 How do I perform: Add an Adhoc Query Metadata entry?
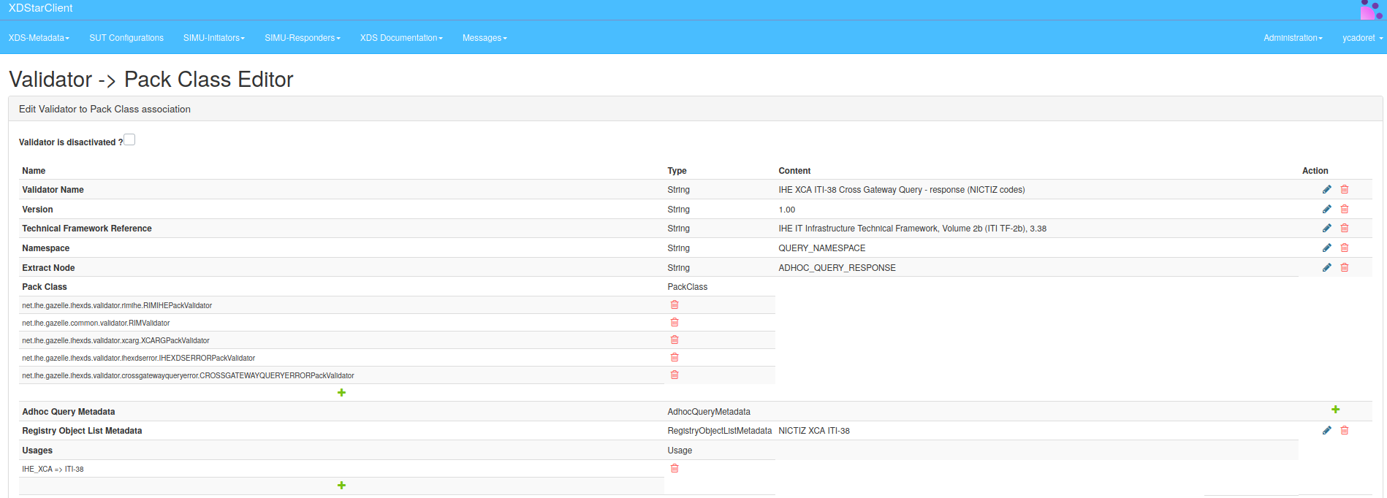(1335, 410)
